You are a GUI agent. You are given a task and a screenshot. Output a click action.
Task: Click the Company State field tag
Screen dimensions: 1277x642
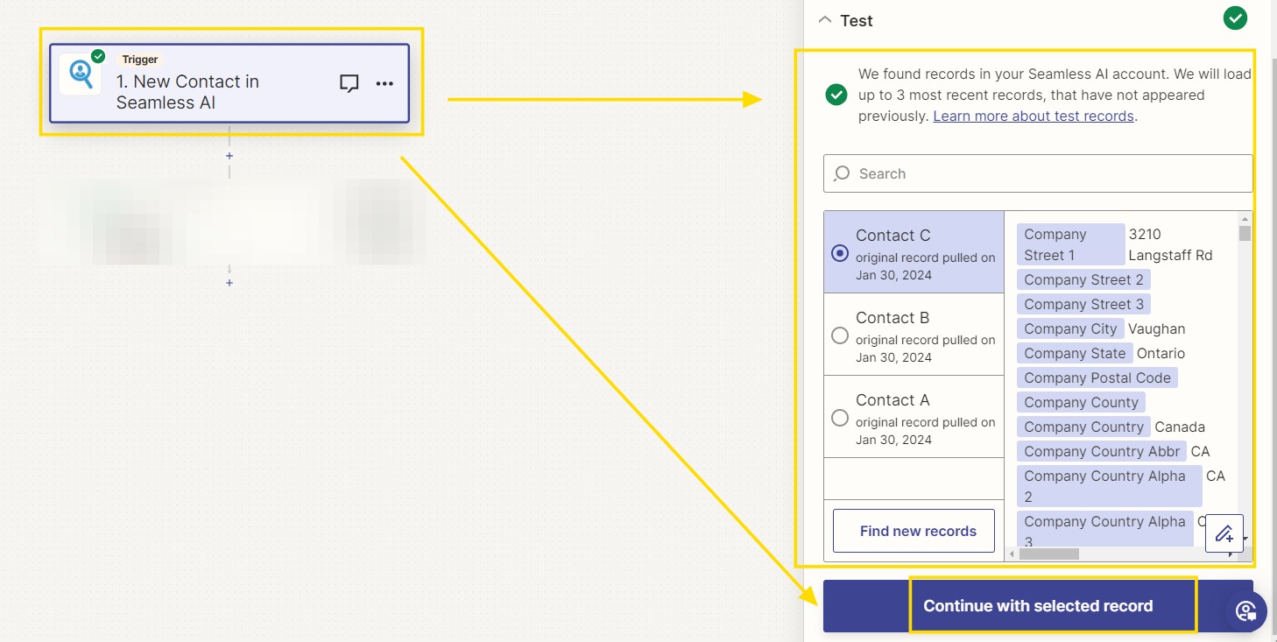click(x=1075, y=353)
